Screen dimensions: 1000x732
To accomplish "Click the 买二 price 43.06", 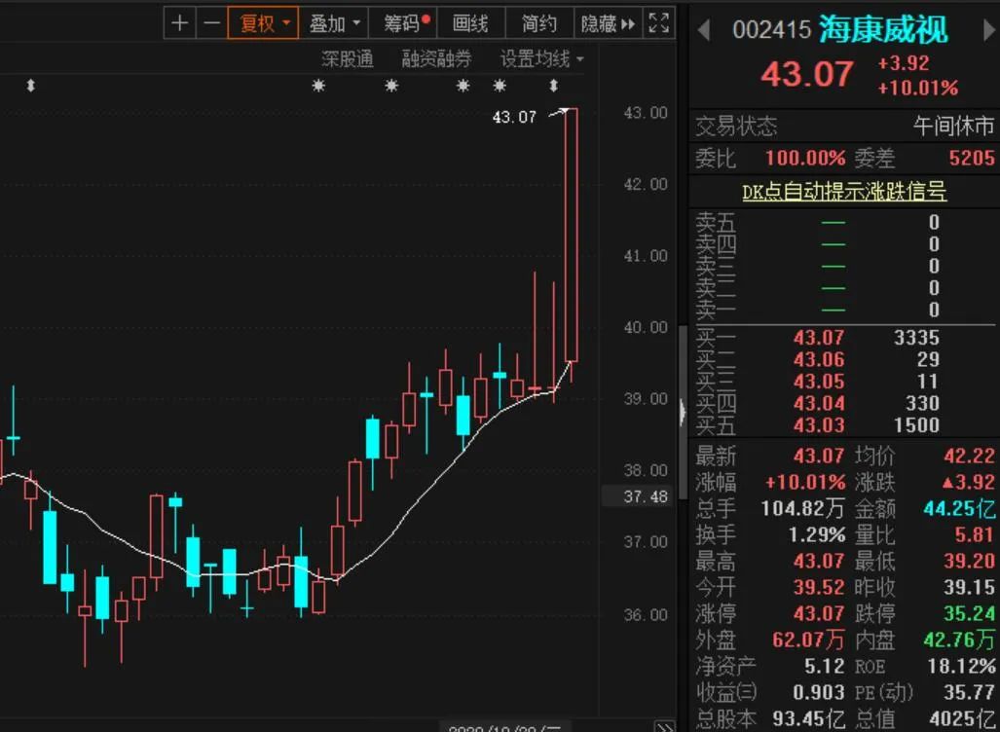I will point(819,359).
